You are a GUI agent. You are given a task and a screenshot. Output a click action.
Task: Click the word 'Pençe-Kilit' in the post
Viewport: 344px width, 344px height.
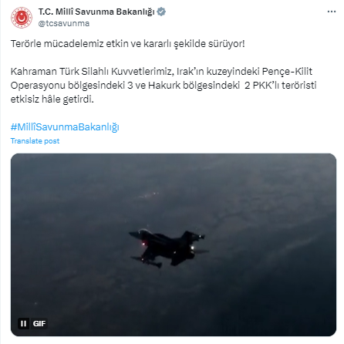click(287, 72)
